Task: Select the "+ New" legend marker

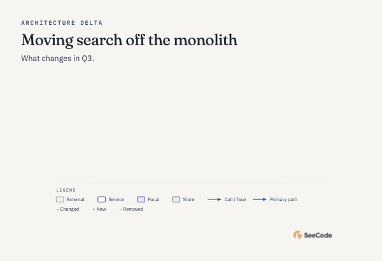Action: (99, 209)
